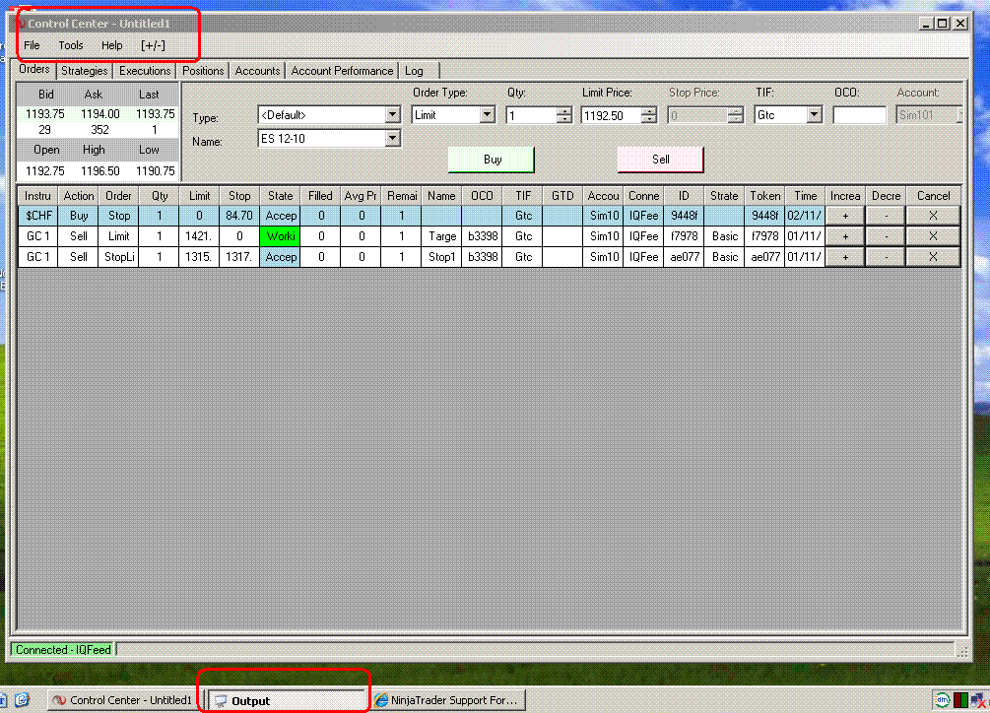Image resolution: width=990 pixels, height=713 pixels.
Task: Click the 84.70 stop price cell
Action: [239, 216]
